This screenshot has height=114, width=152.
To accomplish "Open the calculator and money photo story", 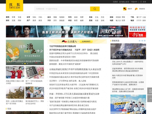I will pos(35,72).
